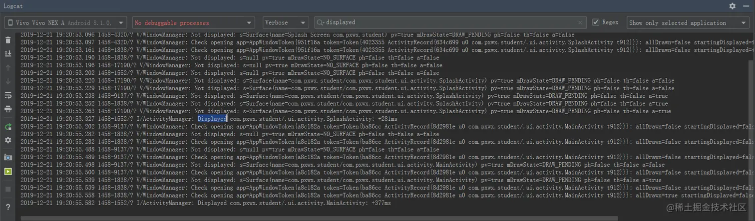Click the print icon in Logcat sidebar

[7, 109]
